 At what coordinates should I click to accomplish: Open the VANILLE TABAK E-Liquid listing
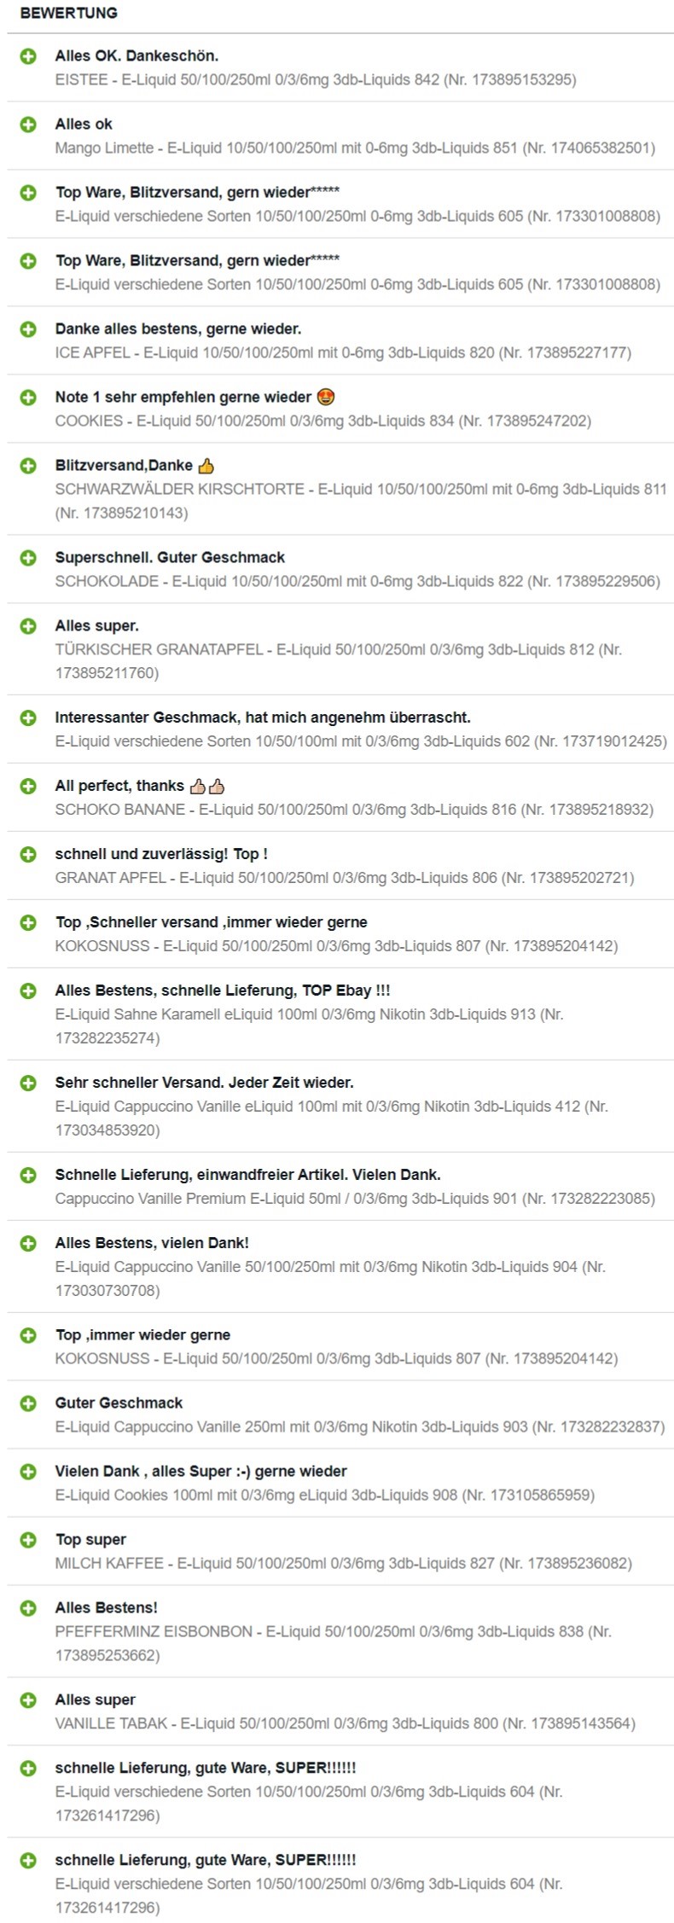346,1724
